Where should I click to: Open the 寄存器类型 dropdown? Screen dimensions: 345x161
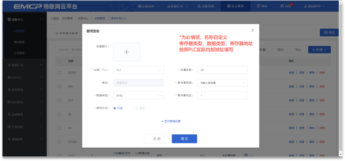tap(222, 83)
